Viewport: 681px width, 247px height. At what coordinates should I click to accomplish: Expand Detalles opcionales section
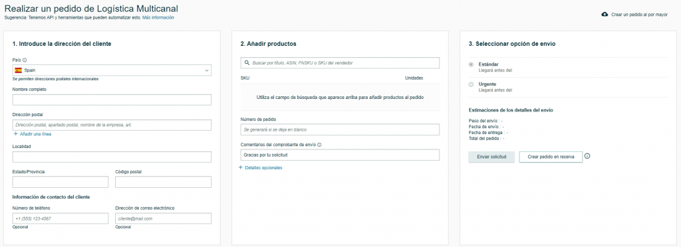(263, 168)
